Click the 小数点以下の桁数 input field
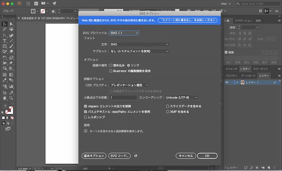 pos(123,97)
